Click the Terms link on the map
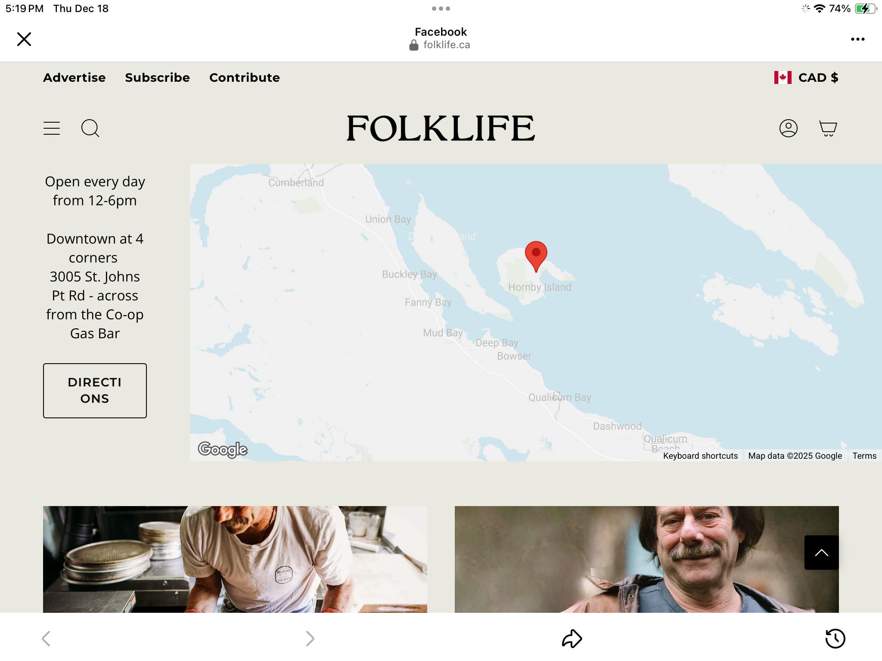The height and width of the screenshot is (661, 882). tap(864, 456)
